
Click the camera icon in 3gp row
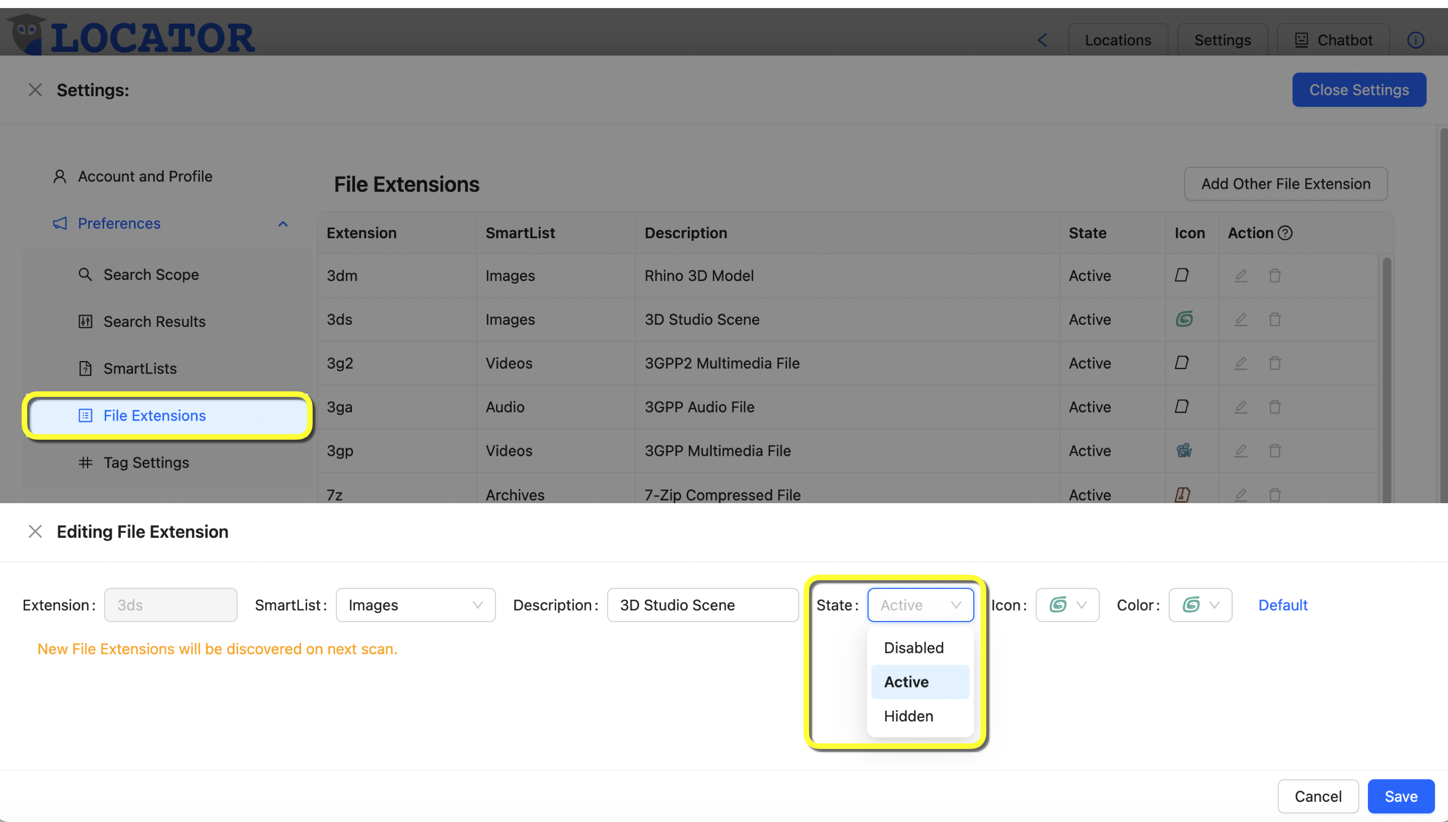pos(1183,450)
